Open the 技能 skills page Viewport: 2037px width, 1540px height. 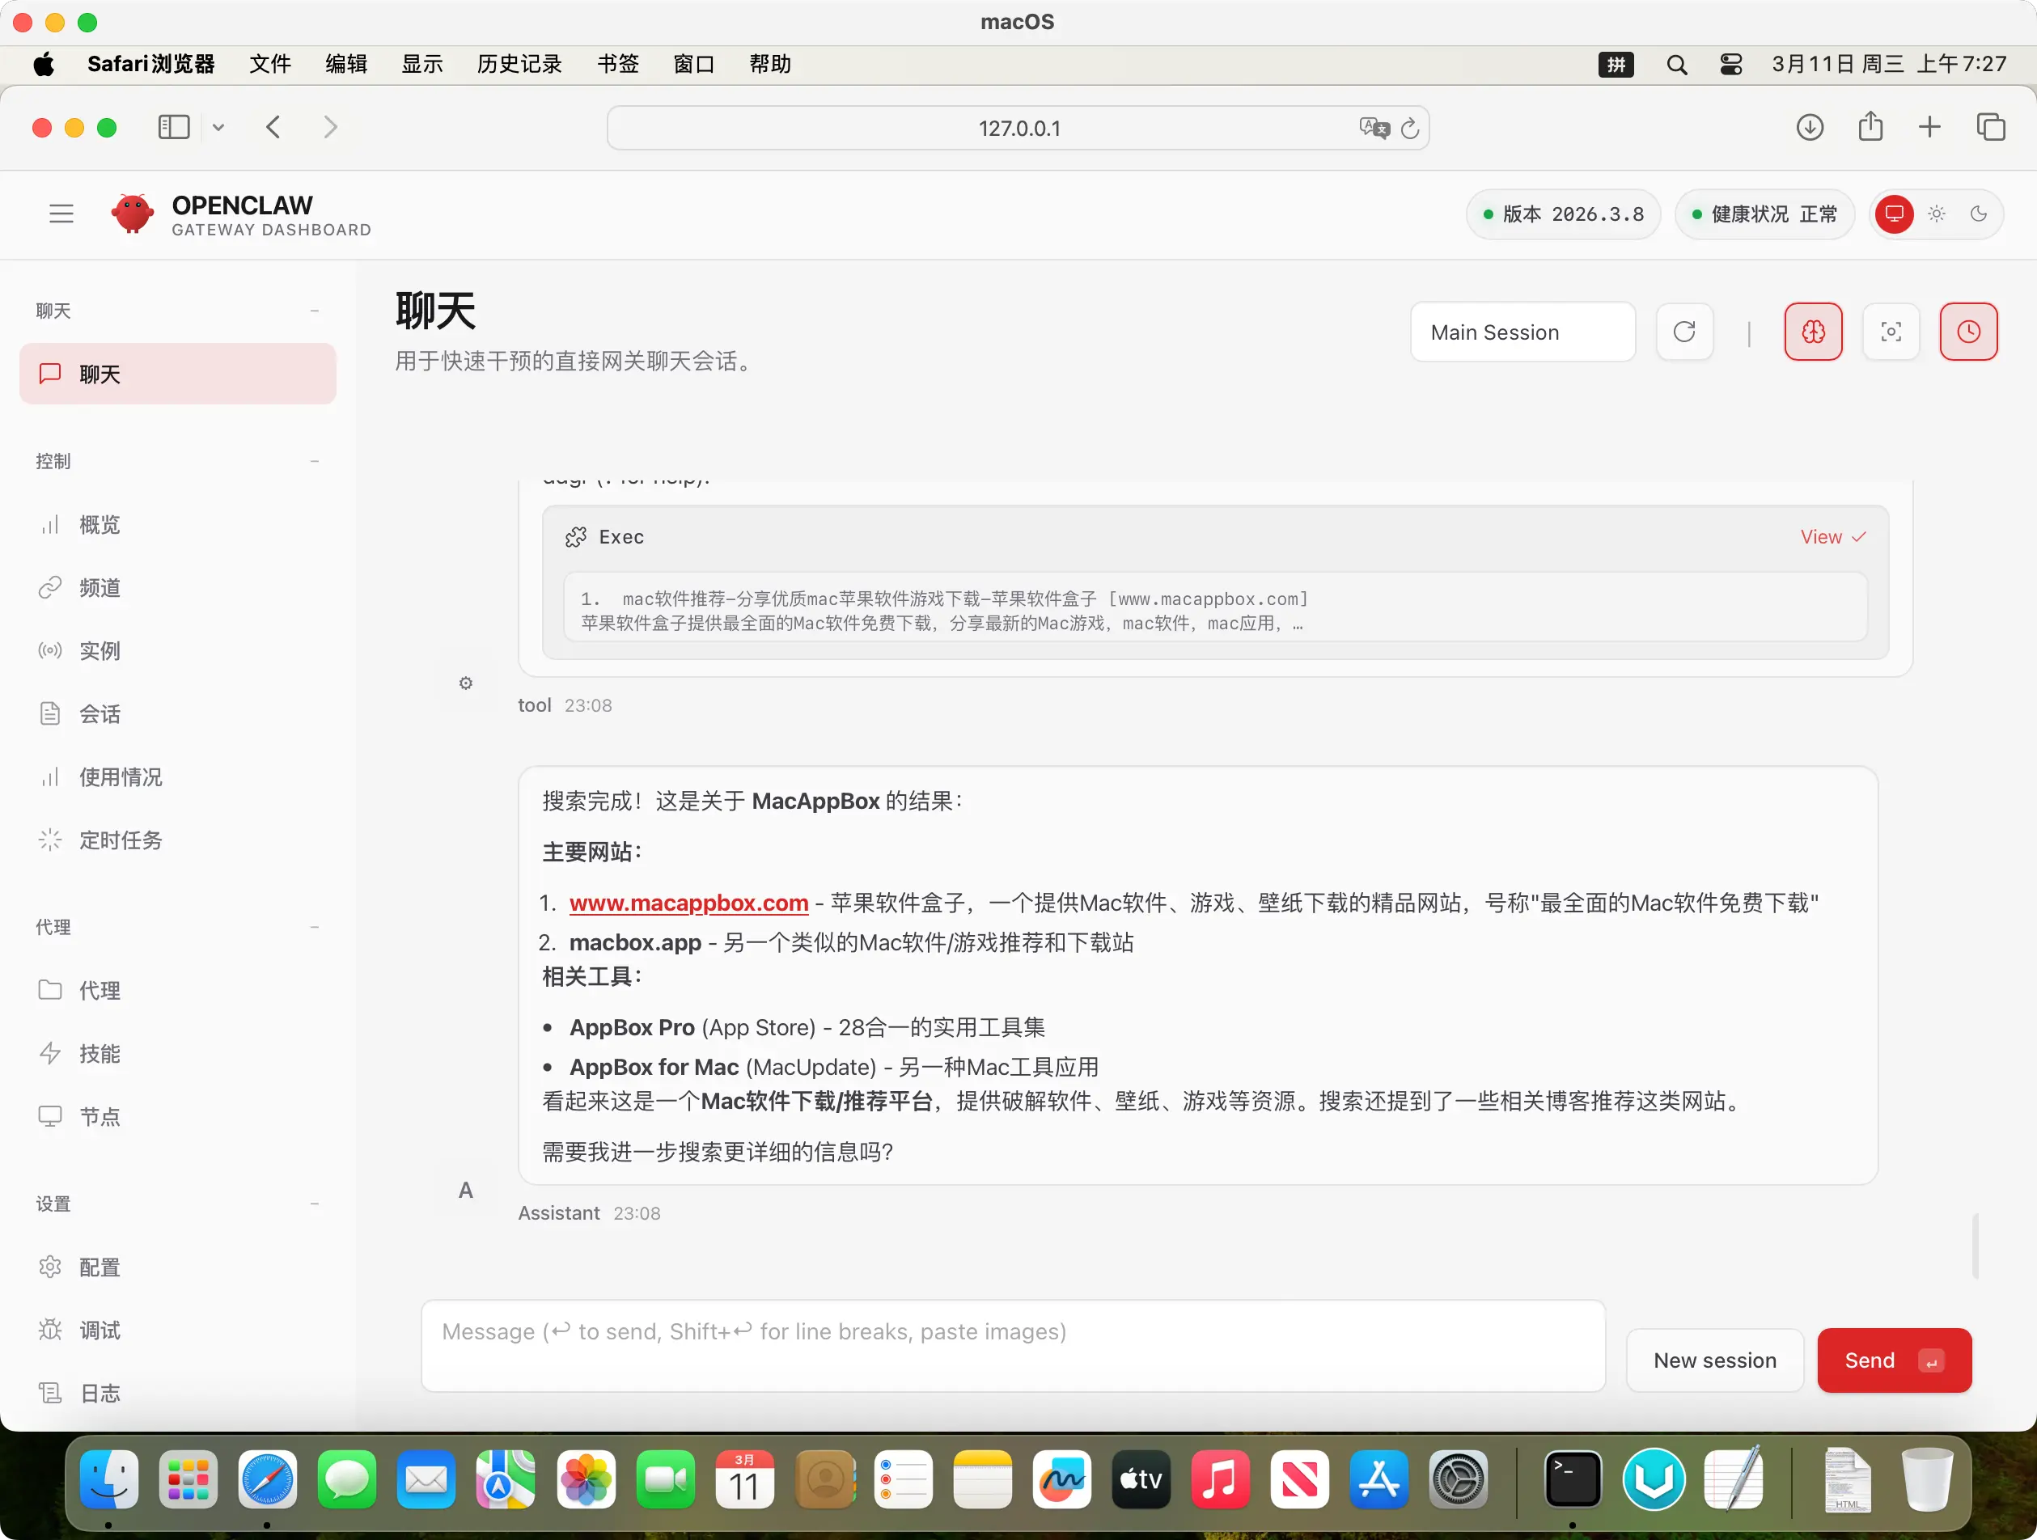click(178, 1053)
